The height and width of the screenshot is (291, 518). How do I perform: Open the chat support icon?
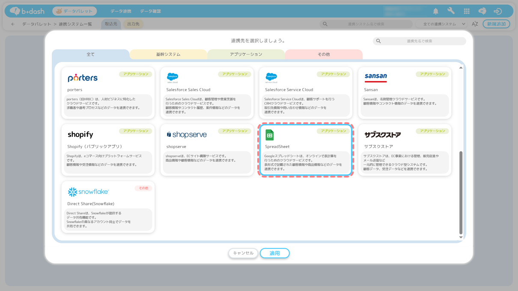482,11
